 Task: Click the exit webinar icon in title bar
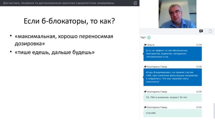(135, 3)
